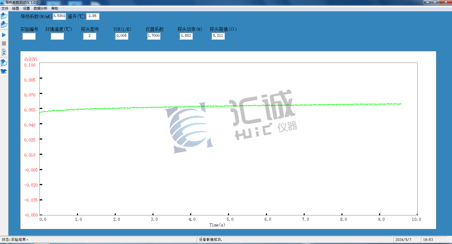Image resolution: width=452 pixels, height=244 pixels.
Task: Click the blue back-arrow icon at toolbar bottom
Action: click(x=4, y=71)
